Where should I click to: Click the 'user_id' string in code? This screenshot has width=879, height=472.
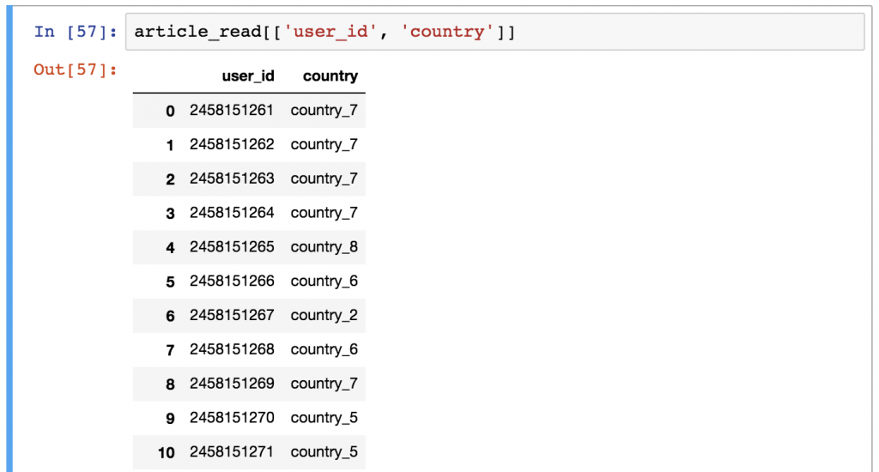(330, 32)
